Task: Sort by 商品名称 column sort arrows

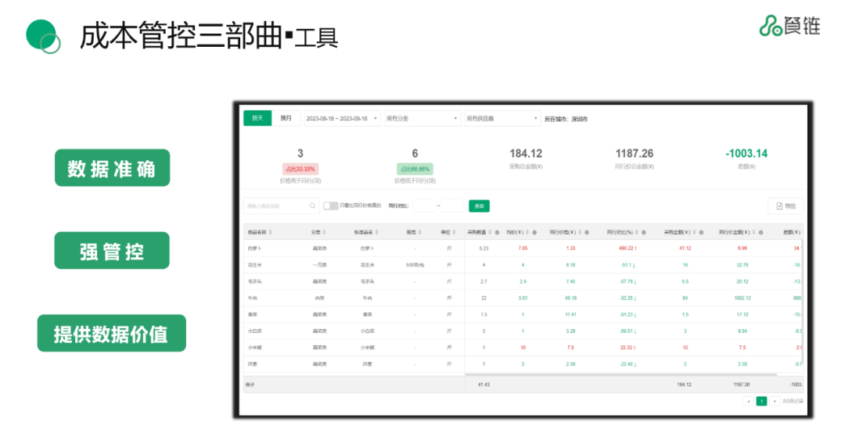Action: [x=271, y=232]
